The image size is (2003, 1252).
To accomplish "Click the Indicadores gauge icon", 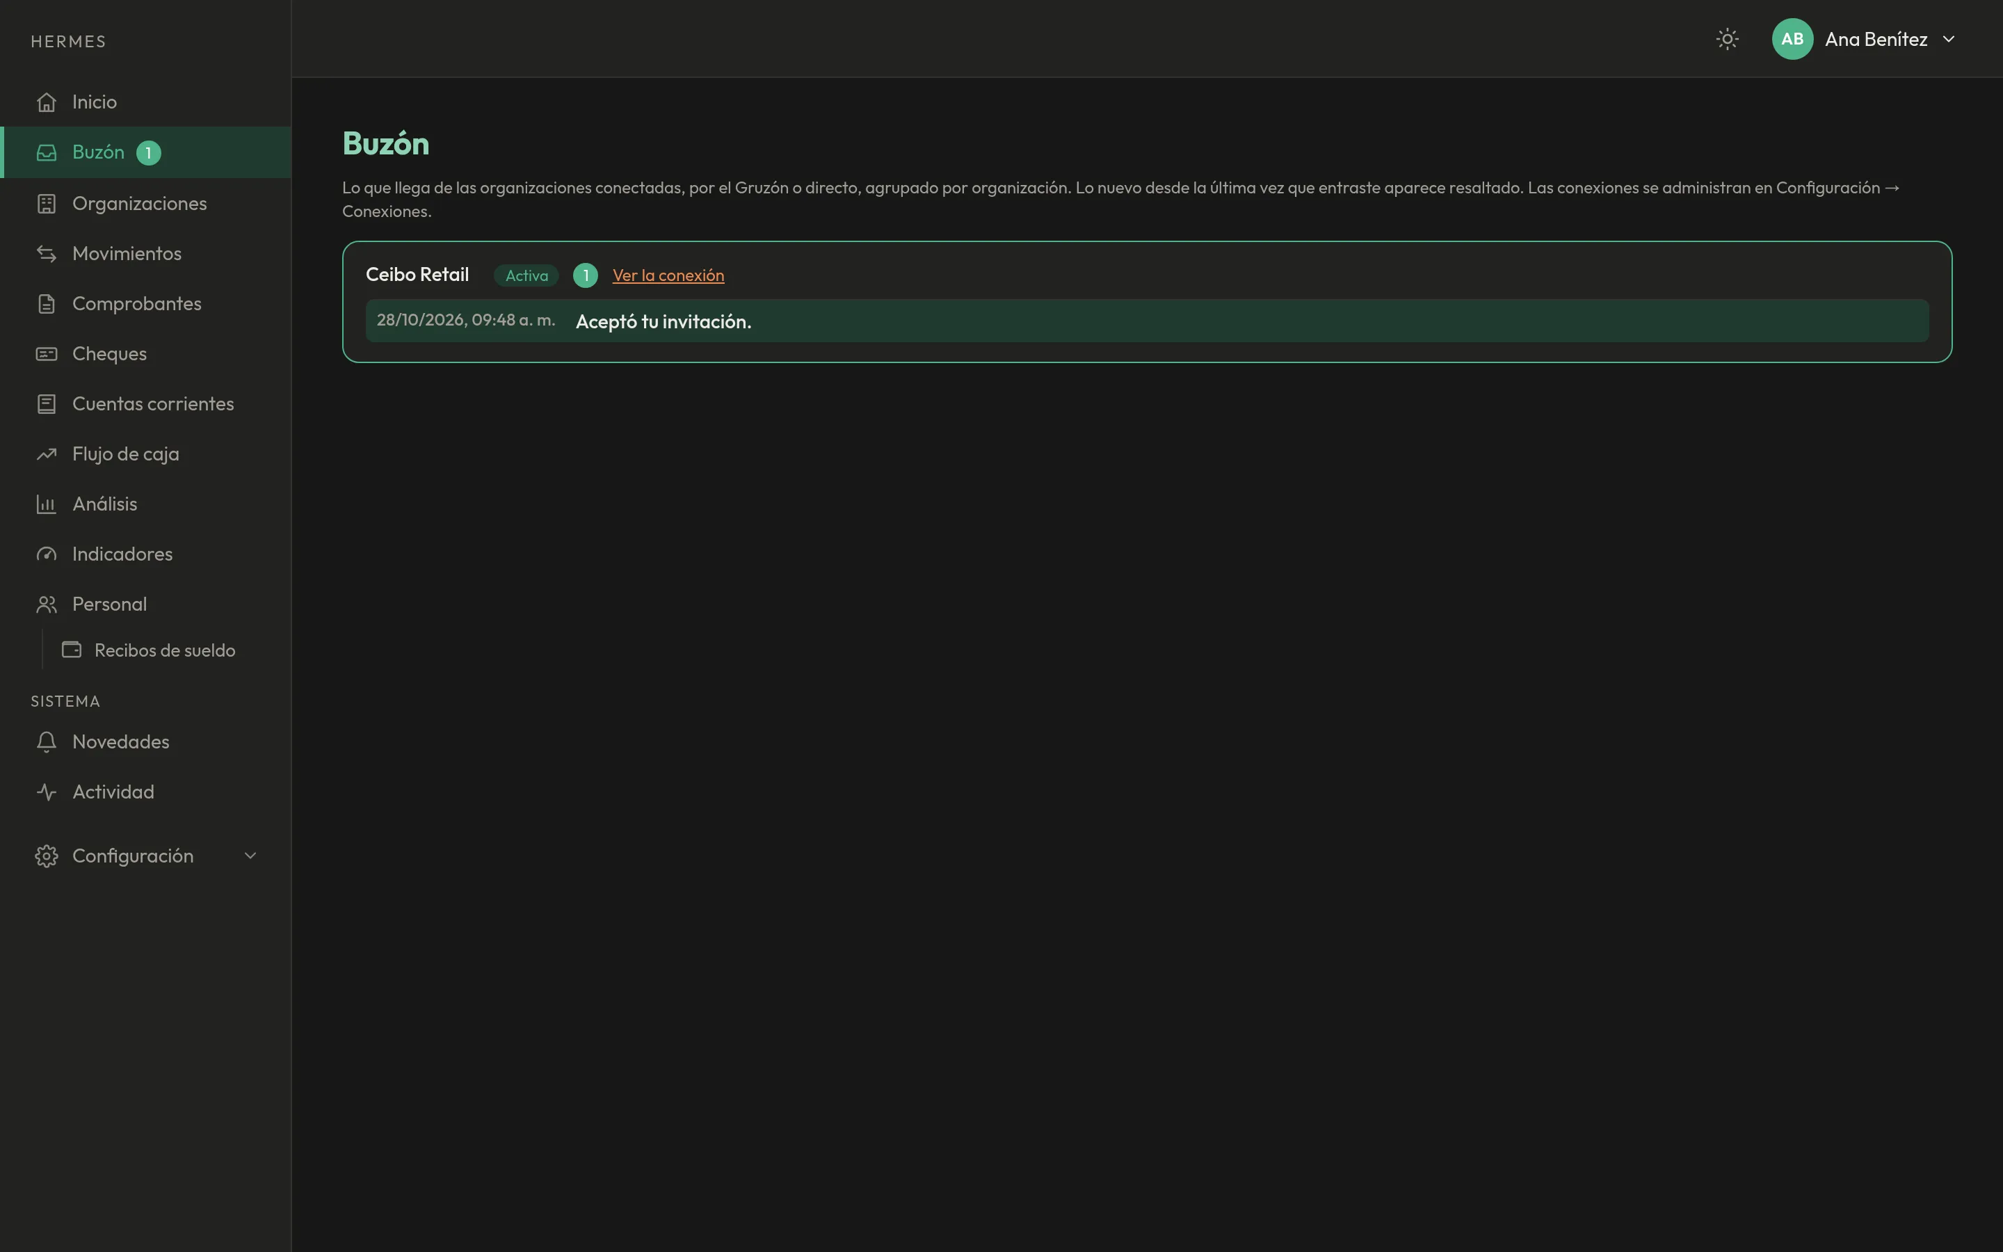I will coord(47,554).
